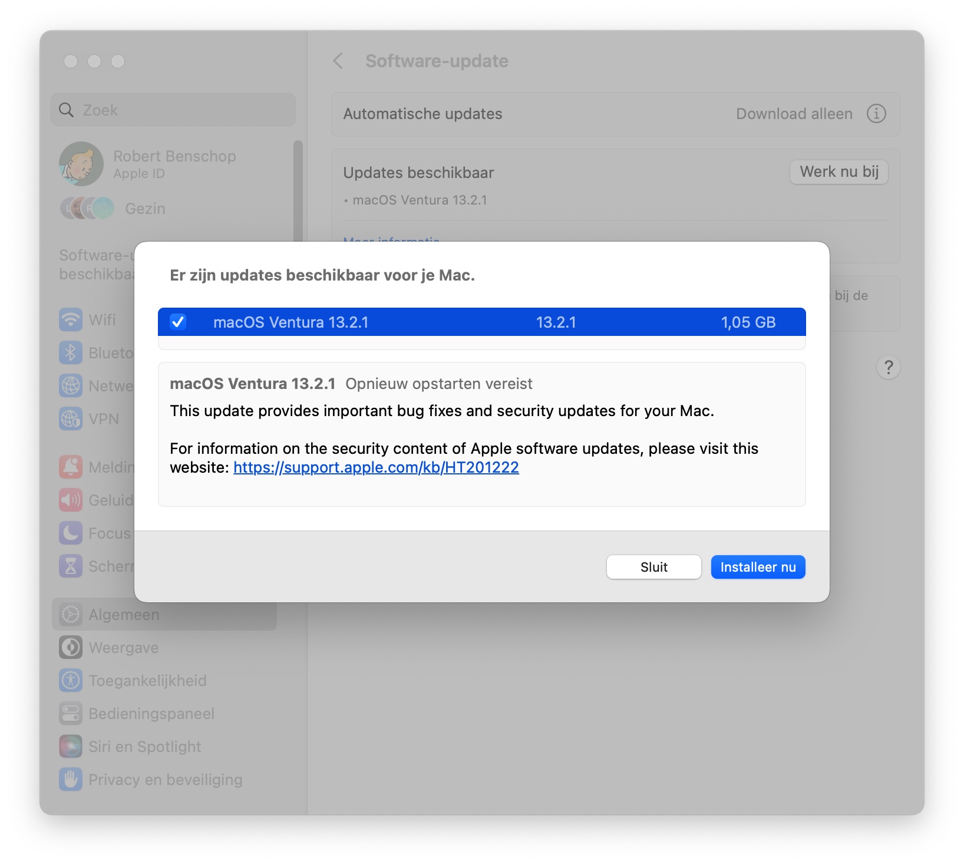
Task: Click the question mark help button
Action: [x=889, y=368]
